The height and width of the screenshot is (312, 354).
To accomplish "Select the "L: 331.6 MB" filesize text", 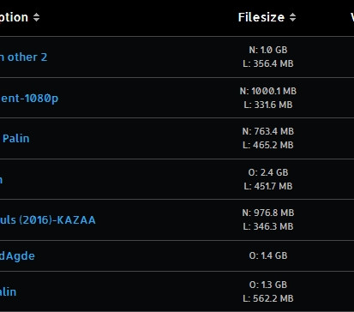I will (268, 105).
